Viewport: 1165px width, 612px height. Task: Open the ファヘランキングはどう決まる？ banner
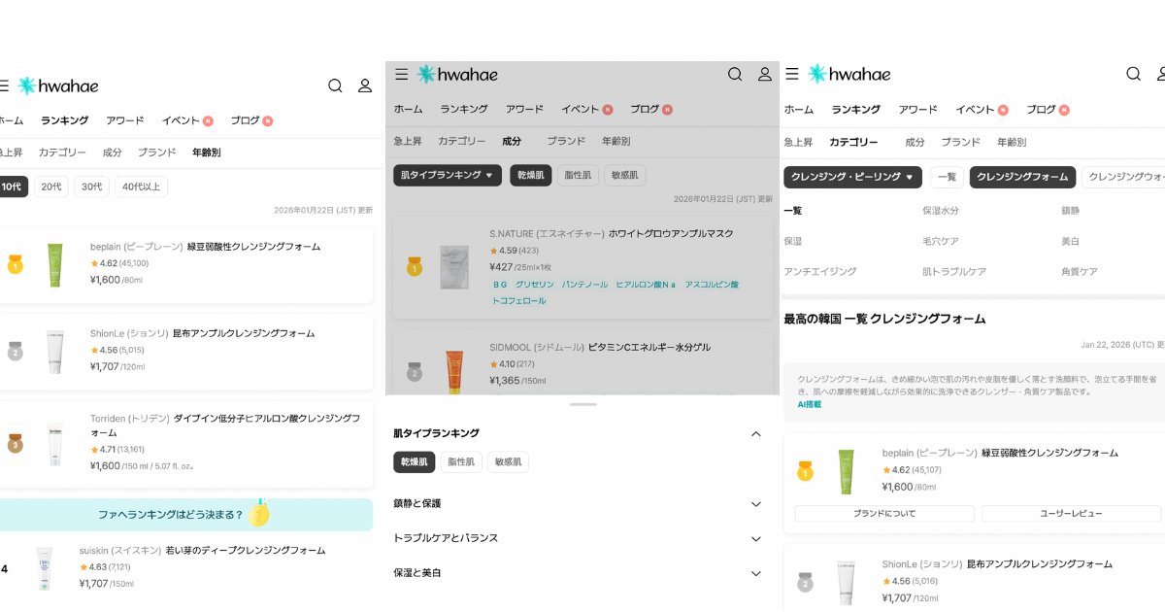tap(184, 515)
